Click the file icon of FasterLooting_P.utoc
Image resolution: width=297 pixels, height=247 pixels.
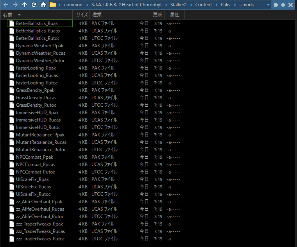[12, 83]
